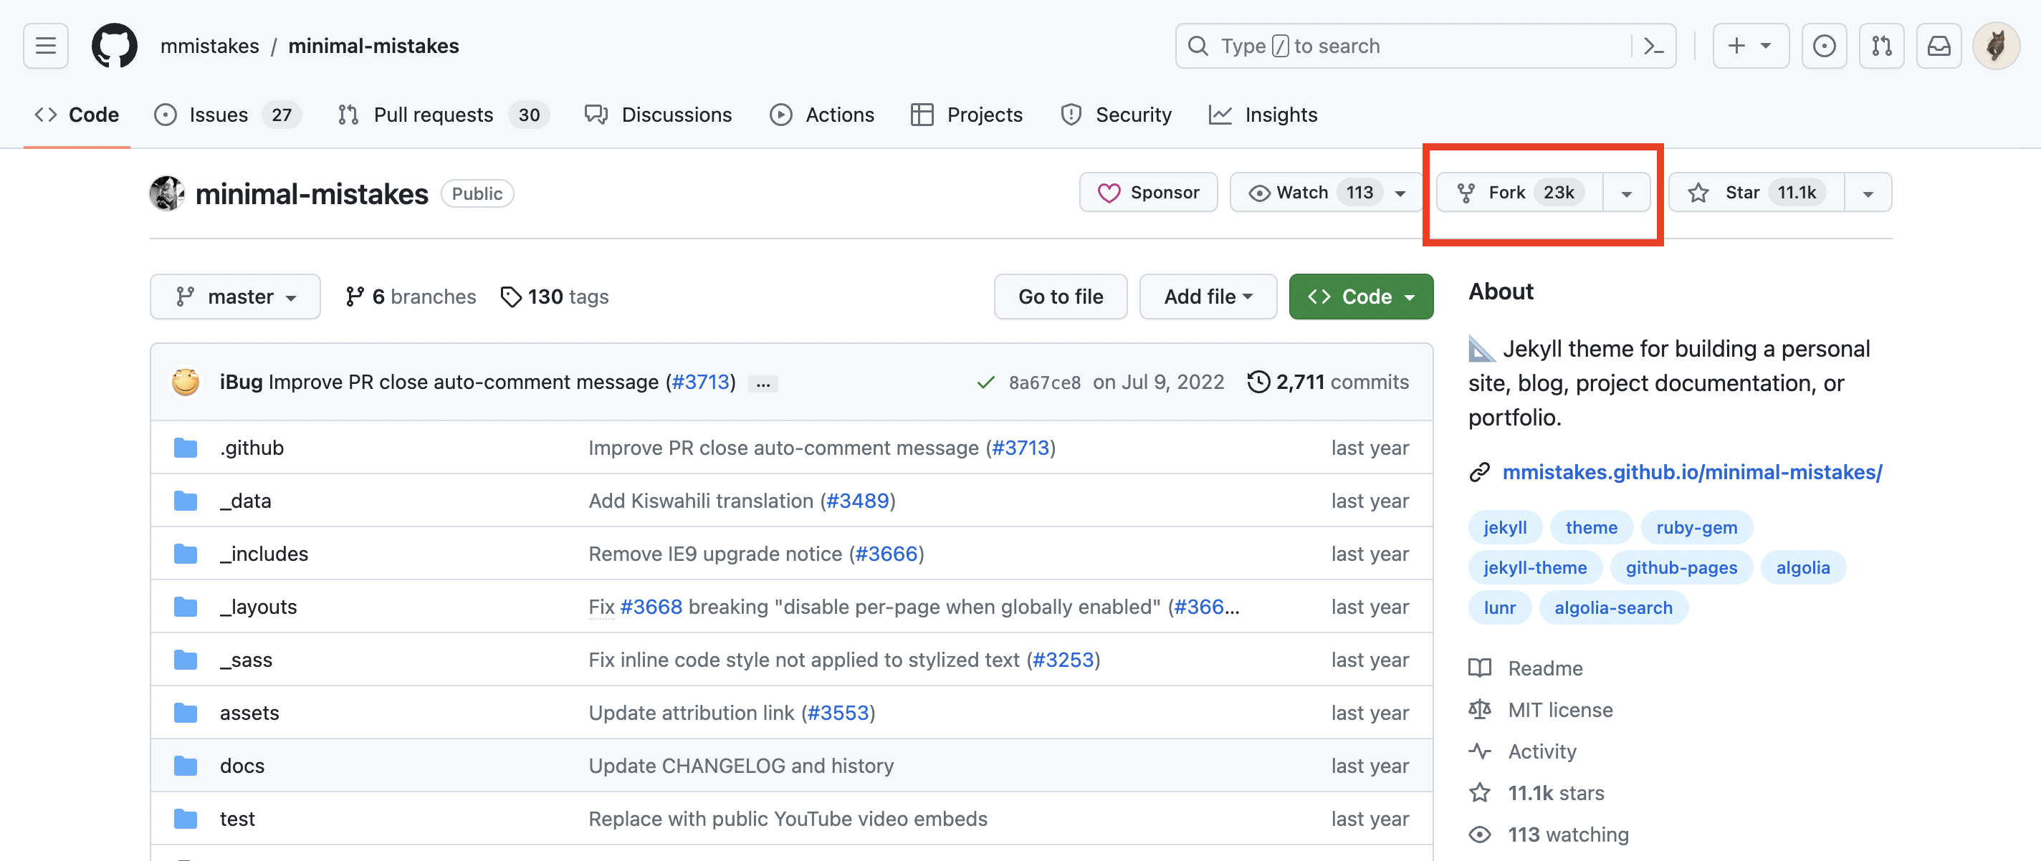Click the Go to file button
The height and width of the screenshot is (861, 2041).
point(1060,297)
